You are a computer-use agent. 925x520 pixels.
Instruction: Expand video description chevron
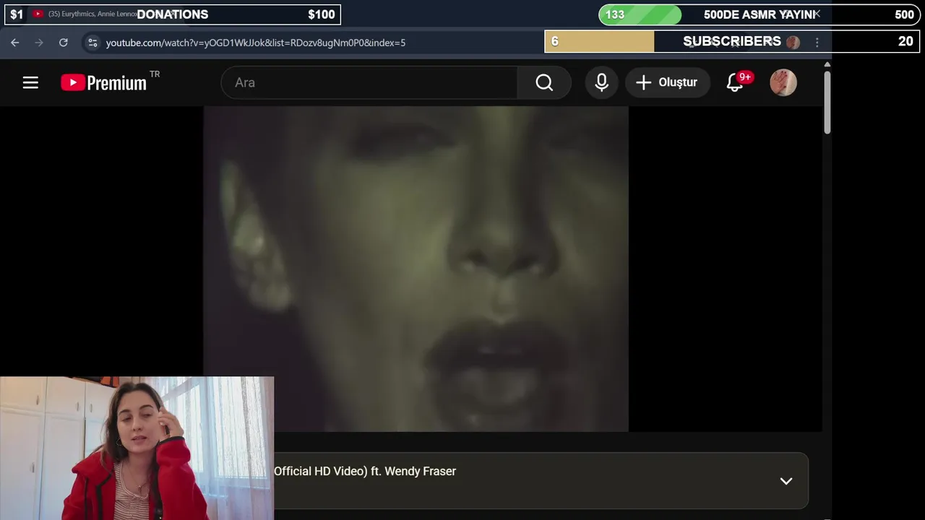(x=786, y=481)
